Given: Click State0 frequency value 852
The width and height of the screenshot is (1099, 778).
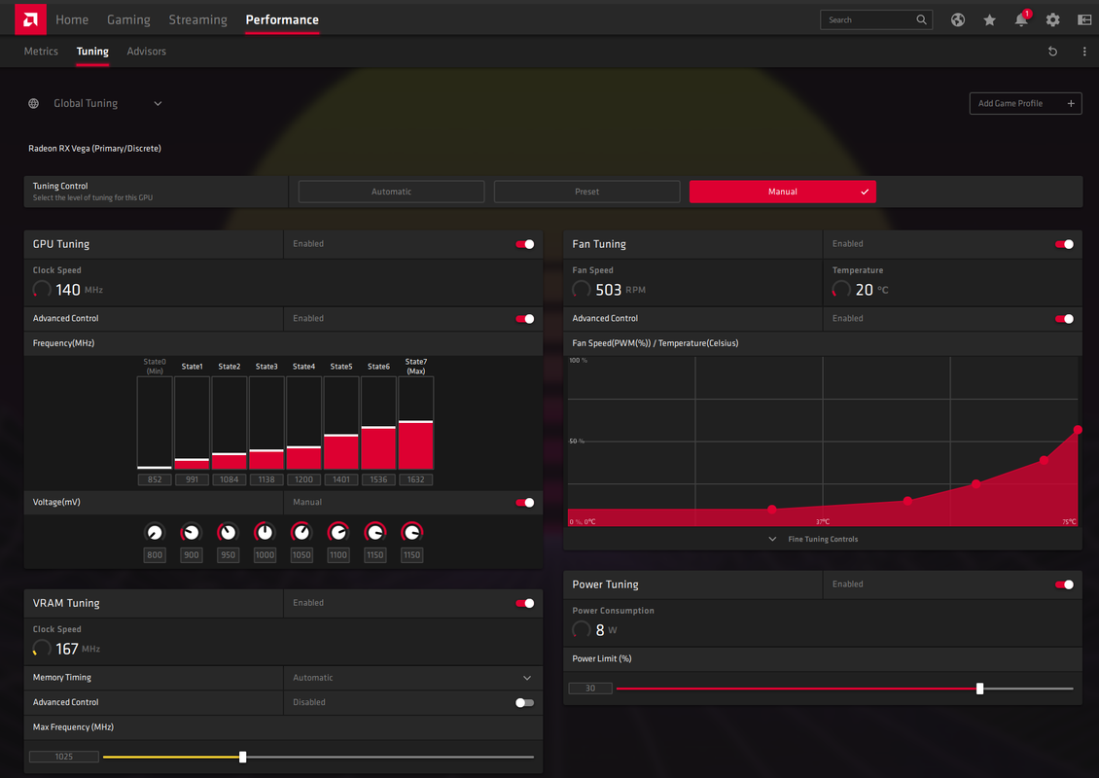Looking at the screenshot, I should coord(155,479).
